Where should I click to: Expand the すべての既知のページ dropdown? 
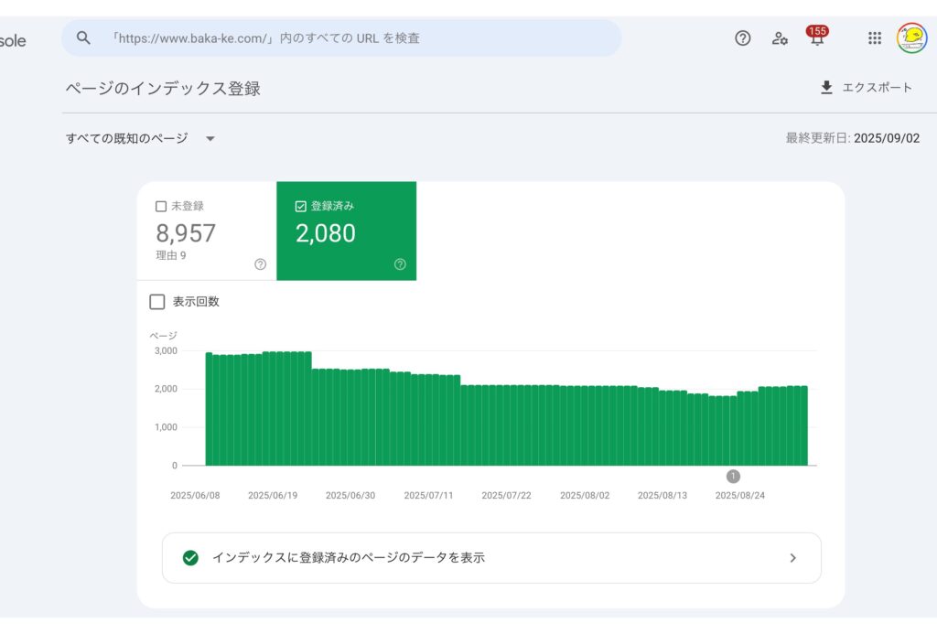(x=210, y=139)
